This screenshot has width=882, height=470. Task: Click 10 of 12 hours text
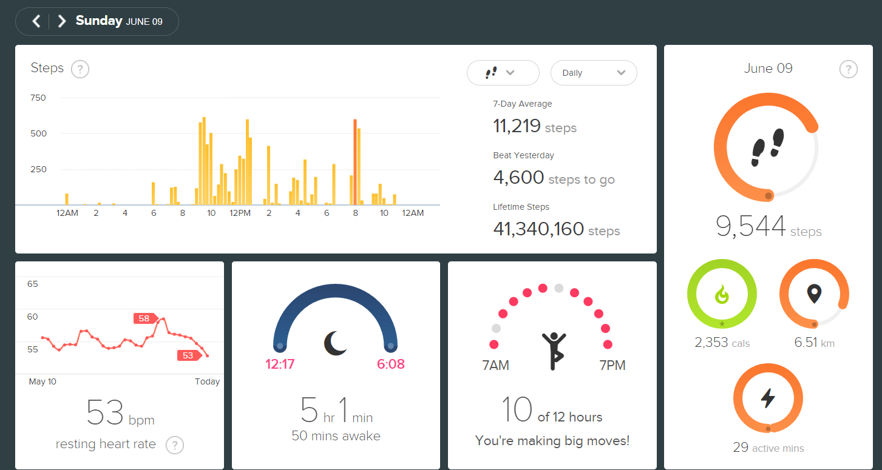[x=552, y=411]
